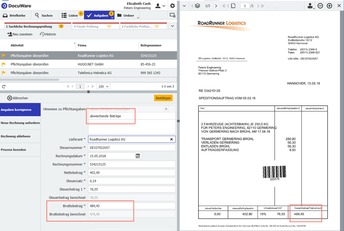The image size is (344, 231).
Task: Open Listen section
Action: click(70, 16)
